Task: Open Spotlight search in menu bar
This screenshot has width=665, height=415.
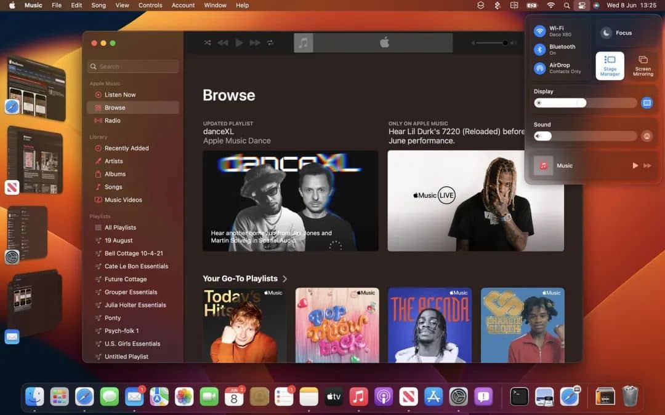Action: (566, 6)
